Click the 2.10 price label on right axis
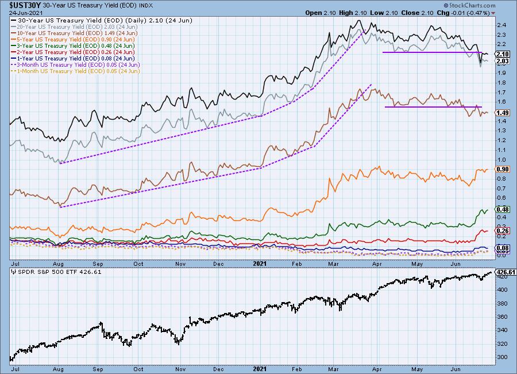The image size is (517, 374). coord(503,54)
